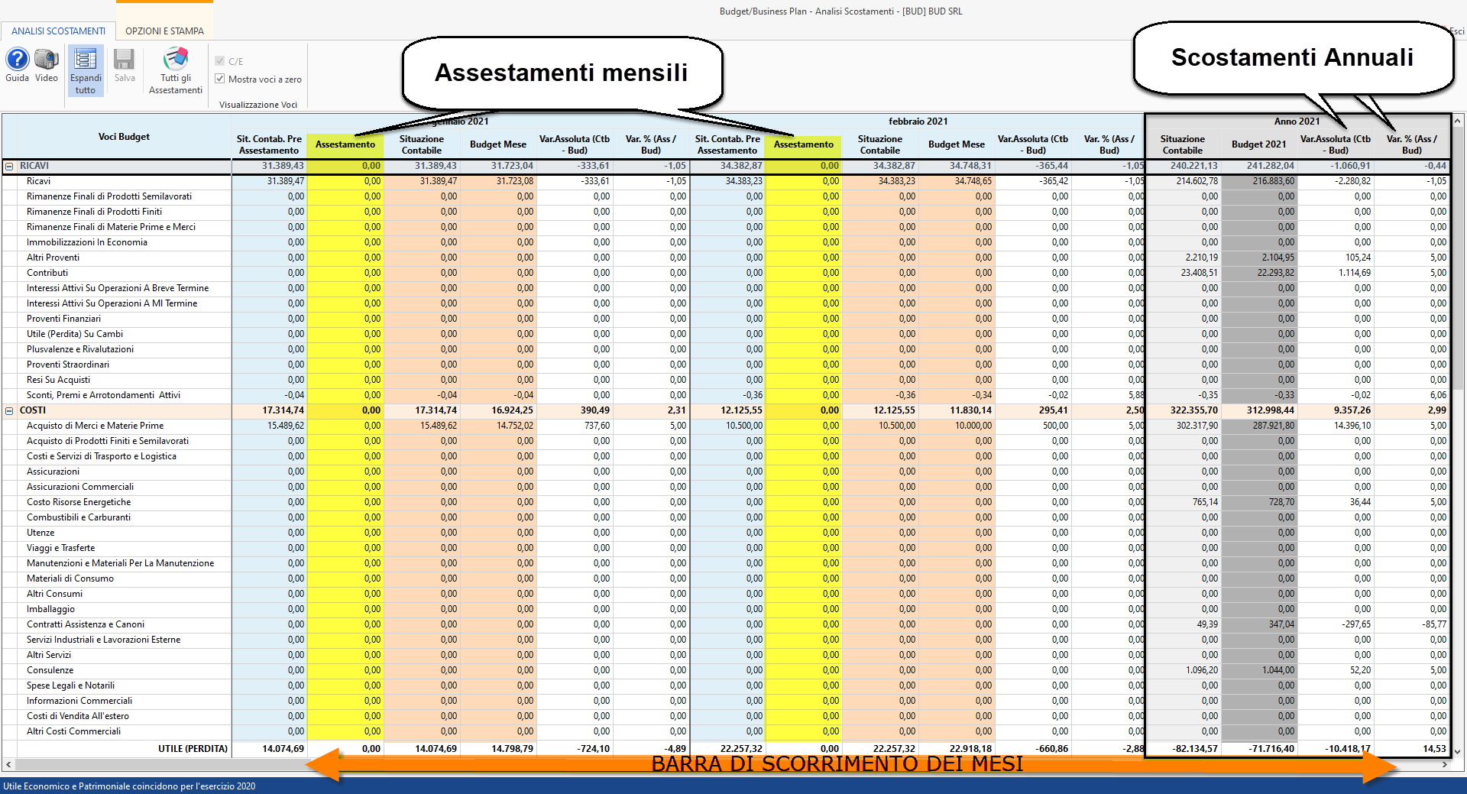The image size is (1467, 794).
Task: Click the UTILE (PERDITA) total label
Action: click(x=193, y=749)
